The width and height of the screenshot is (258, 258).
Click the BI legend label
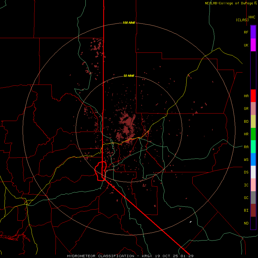[x=246, y=210]
